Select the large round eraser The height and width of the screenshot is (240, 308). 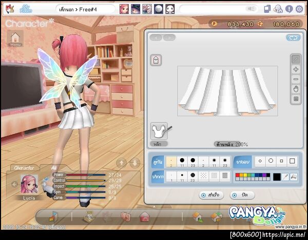271,161
